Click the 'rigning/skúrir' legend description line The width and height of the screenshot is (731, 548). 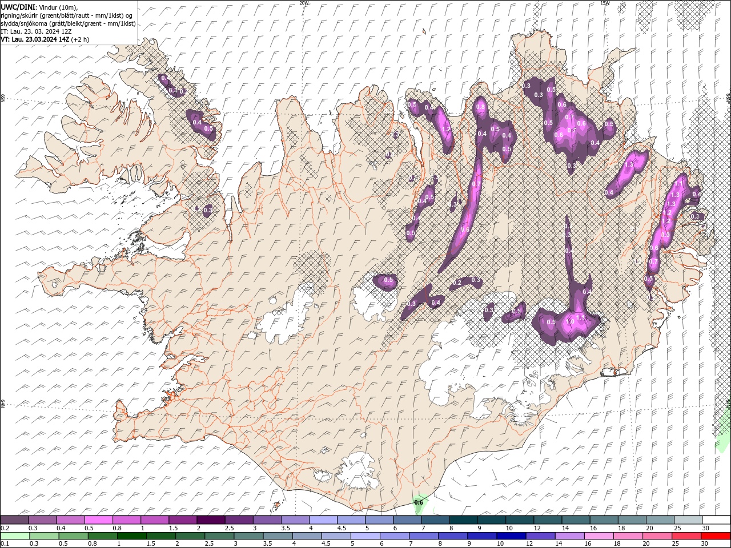67,15
